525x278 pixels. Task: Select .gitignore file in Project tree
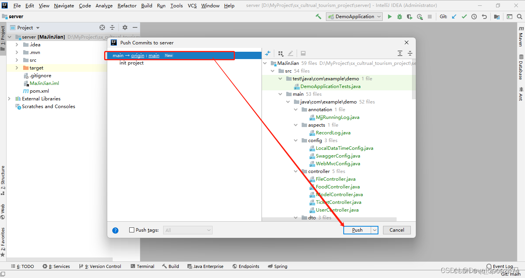(41, 76)
